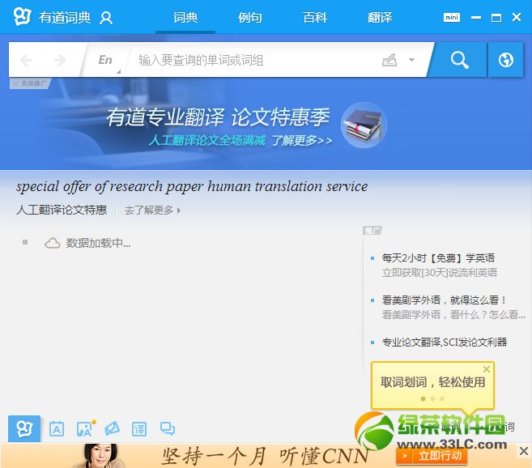Image resolution: width=532 pixels, height=468 pixels.
Task: Open 每天2小时【免费】学英语 promotion link
Action: click(x=438, y=258)
